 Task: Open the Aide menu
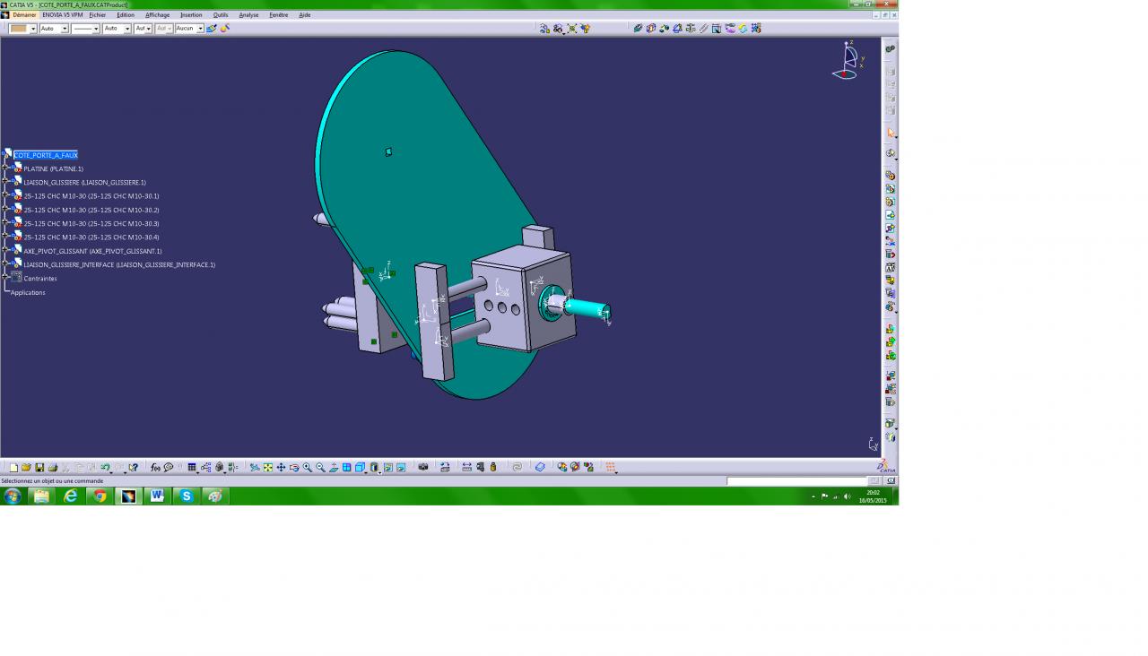[305, 15]
